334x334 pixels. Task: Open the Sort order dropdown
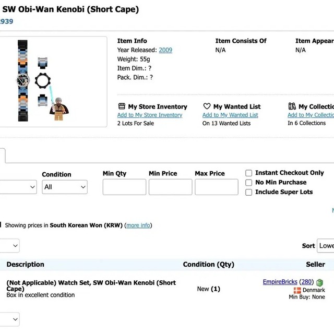click(326, 245)
